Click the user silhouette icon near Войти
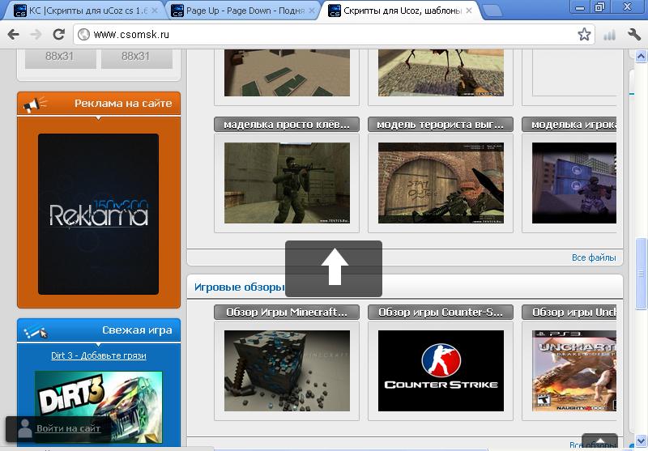 point(25,428)
